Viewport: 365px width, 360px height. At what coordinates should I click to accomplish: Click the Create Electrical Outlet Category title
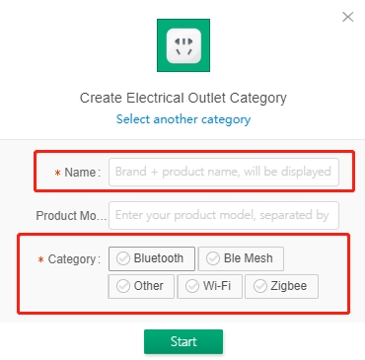click(x=183, y=99)
